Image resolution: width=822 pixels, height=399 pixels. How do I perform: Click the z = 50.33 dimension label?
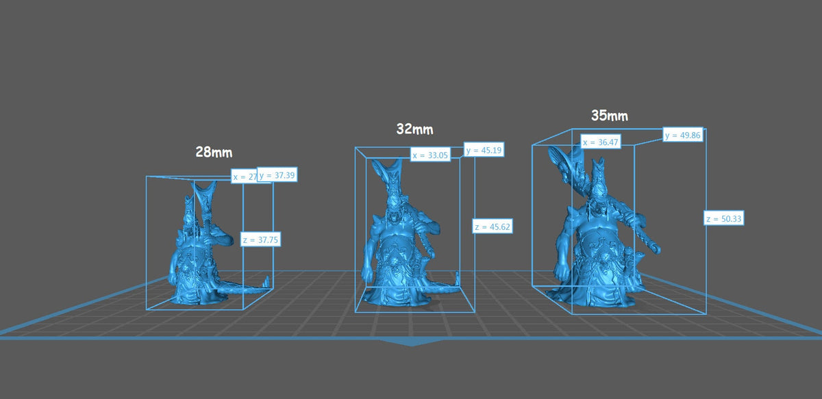pyautogui.click(x=724, y=219)
